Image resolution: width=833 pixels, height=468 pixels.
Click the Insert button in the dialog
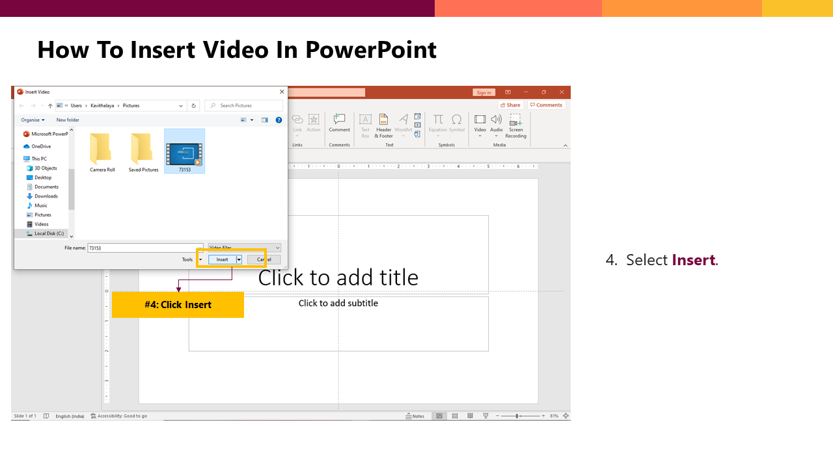(223, 259)
